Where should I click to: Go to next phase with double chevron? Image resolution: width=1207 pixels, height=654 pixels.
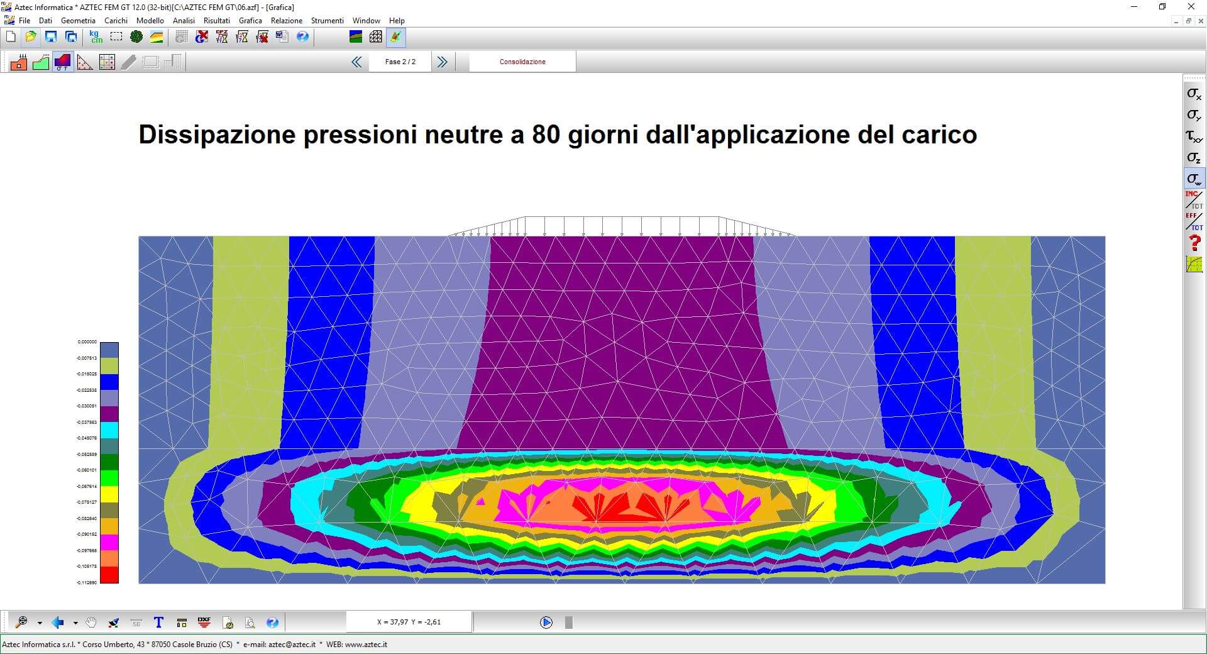tap(443, 62)
